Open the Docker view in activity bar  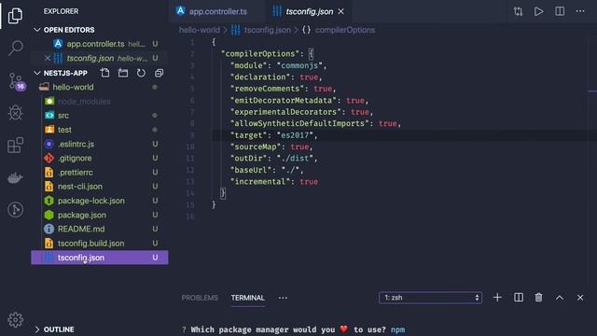(15, 177)
